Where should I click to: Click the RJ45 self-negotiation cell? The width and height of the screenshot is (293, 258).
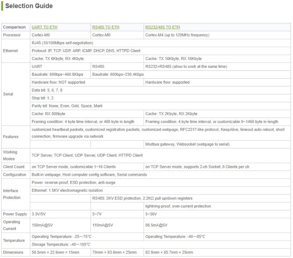(x=62, y=43)
